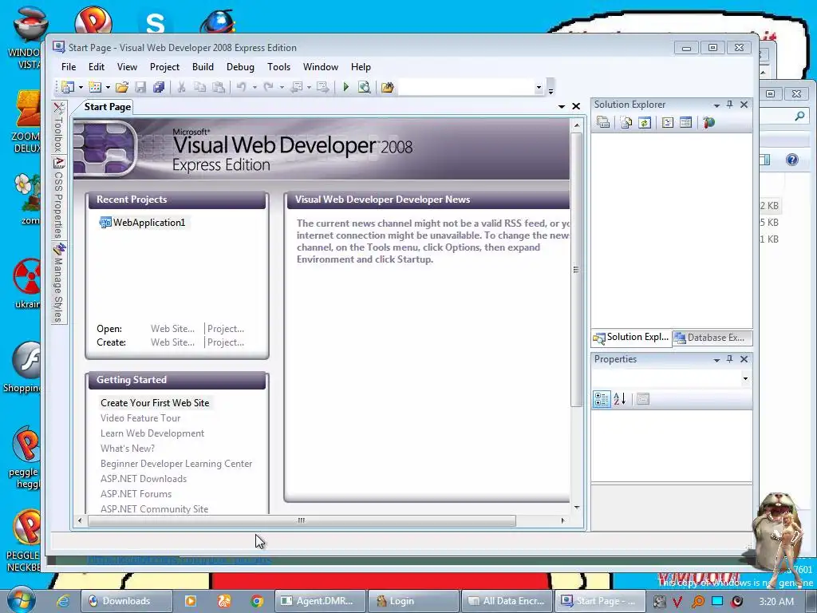817x613 pixels.
Task: Click the Video Feature Tour link
Action: (x=140, y=418)
